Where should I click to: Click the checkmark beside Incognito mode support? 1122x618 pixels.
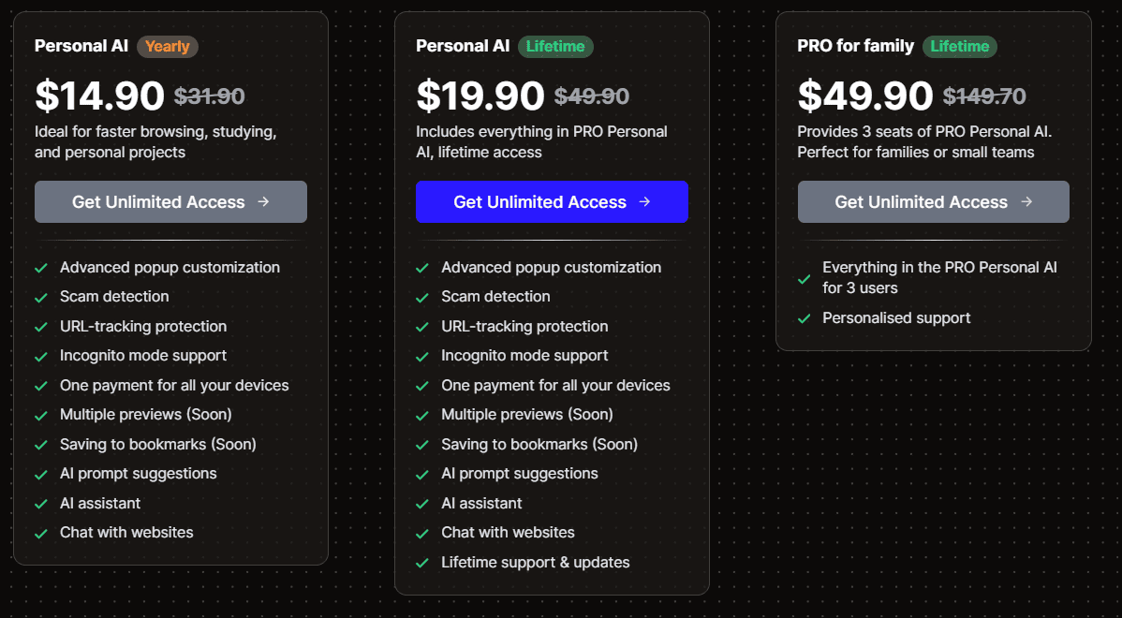(40, 355)
